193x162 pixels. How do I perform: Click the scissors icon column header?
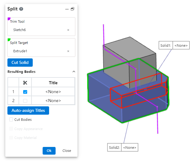tap(25, 83)
